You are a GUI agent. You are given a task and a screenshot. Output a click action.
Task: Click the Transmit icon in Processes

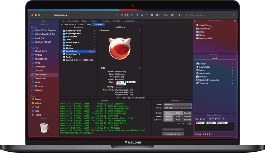197,83
